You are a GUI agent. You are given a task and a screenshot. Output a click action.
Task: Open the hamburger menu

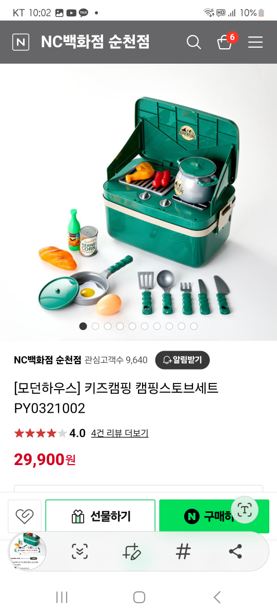255,42
